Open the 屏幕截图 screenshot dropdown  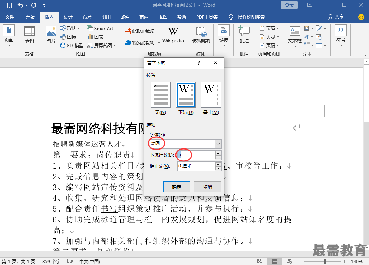tap(101, 45)
